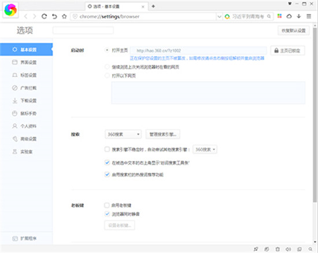The height and width of the screenshot is (253, 318).
Task: Click the settings search box beside 选项
Action: click(x=83, y=31)
